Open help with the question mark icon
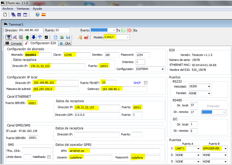The height and width of the screenshot is (165, 232). pos(37,14)
